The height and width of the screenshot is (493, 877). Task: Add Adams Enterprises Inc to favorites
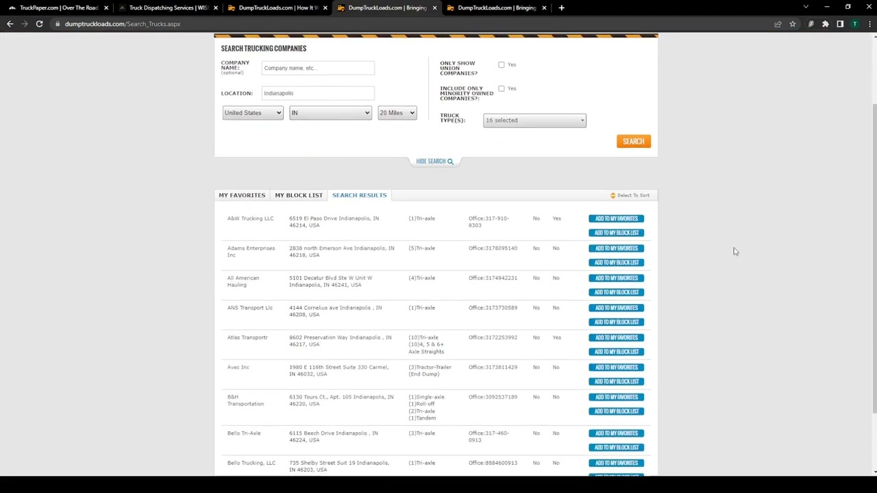click(x=616, y=248)
